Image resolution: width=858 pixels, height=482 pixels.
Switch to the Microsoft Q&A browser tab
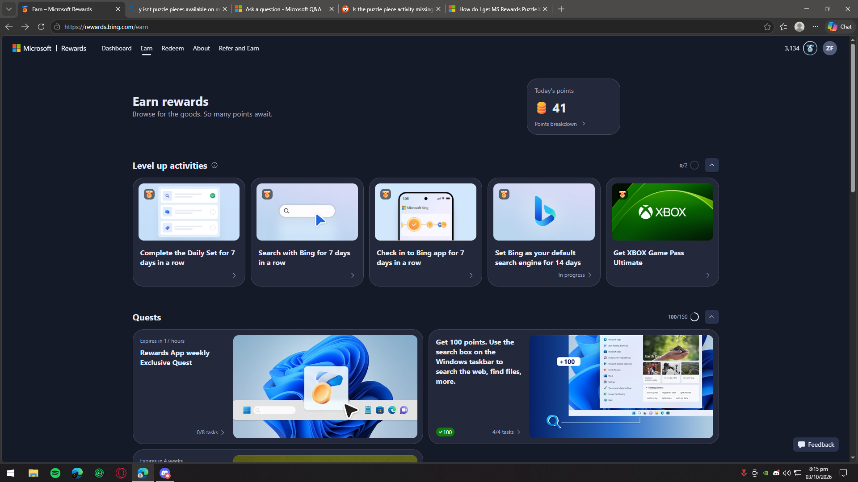pos(284,9)
